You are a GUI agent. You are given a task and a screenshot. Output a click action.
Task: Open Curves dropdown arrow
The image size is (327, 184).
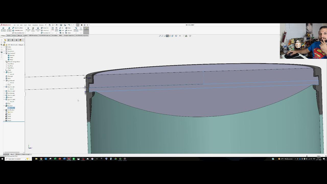(x=81, y=33)
